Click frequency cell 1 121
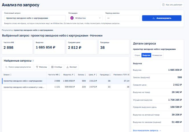The width and height of the screenshot is (189, 132). point(57,87)
